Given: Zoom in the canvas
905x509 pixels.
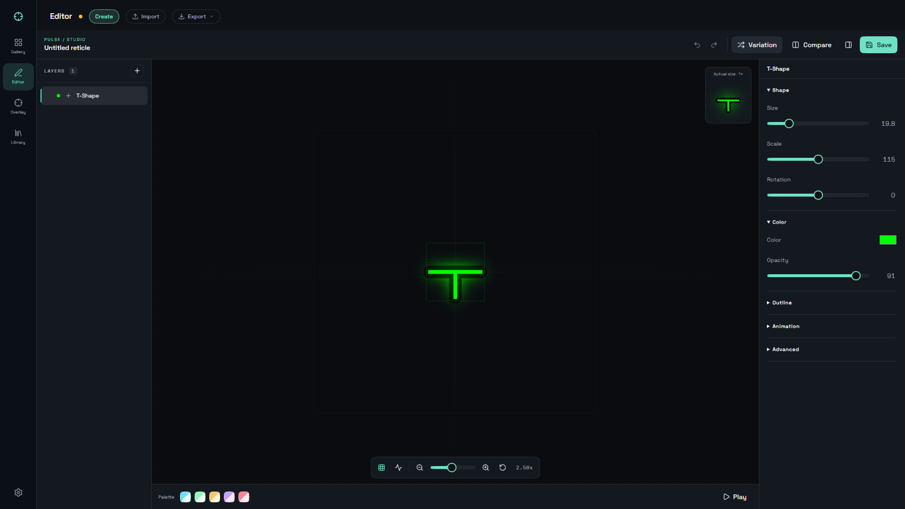Looking at the screenshot, I should (486, 468).
